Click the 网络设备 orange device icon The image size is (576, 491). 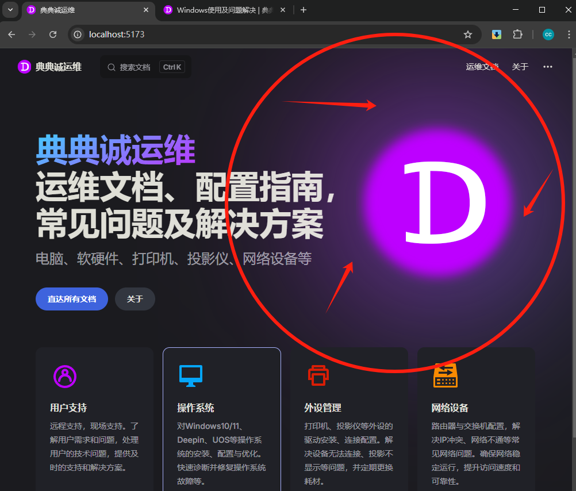pos(446,375)
